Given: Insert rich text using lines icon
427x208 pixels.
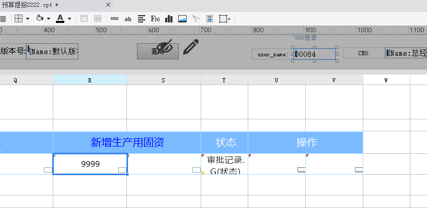Looking at the screenshot, I should pos(141,19).
